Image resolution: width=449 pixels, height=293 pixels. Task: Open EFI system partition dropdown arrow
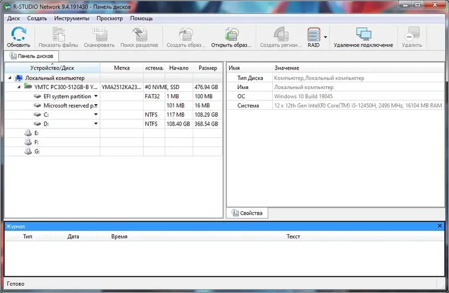(96, 96)
